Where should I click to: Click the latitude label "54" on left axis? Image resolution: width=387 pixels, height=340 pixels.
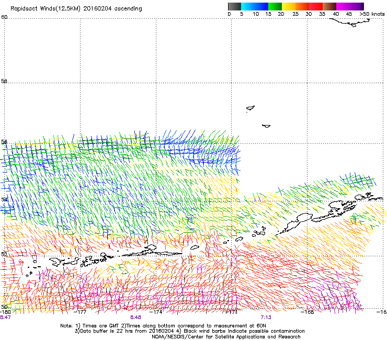[4, 199]
